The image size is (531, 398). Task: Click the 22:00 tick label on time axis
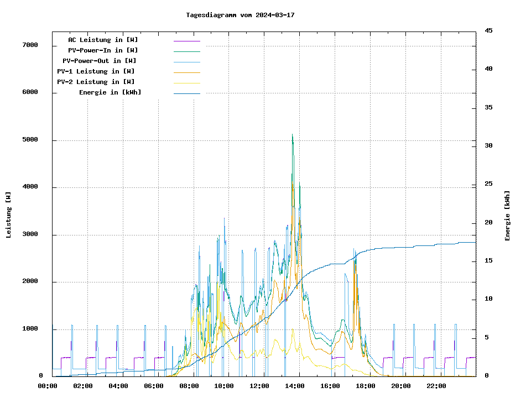436,386
